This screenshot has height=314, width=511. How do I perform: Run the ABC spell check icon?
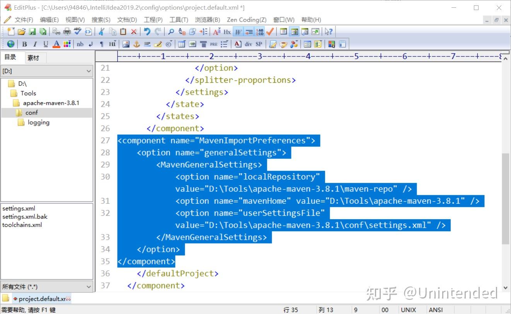click(x=77, y=32)
